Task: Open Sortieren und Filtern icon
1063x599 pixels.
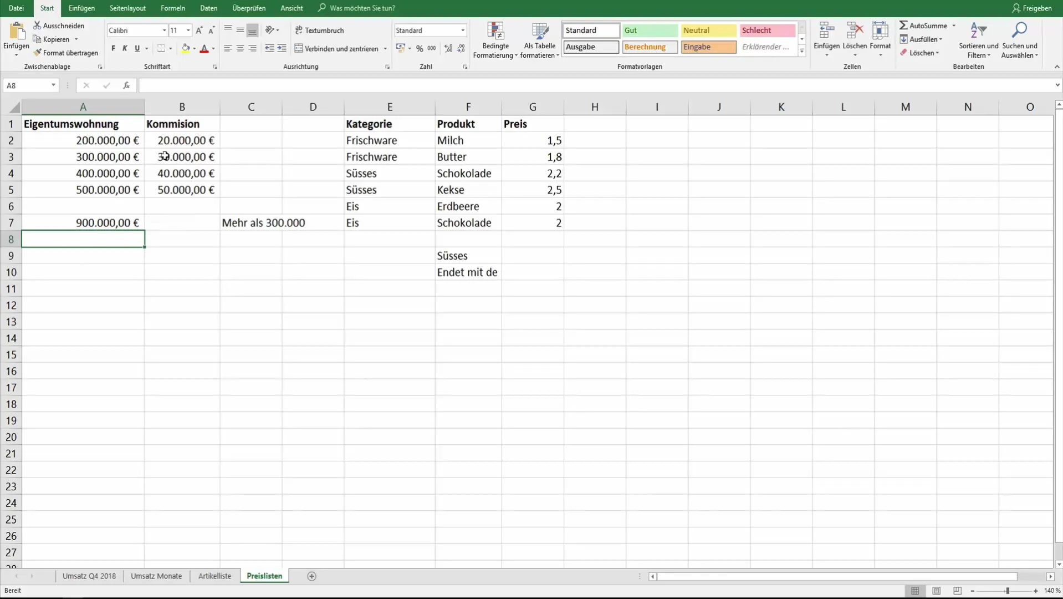Action: [x=979, y=31]
